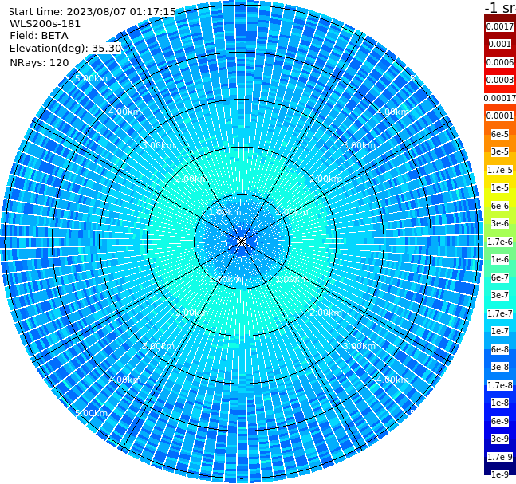Click the 1.7e-7 cyan colorbar label

pyautogui.click(x=500, y=313)
